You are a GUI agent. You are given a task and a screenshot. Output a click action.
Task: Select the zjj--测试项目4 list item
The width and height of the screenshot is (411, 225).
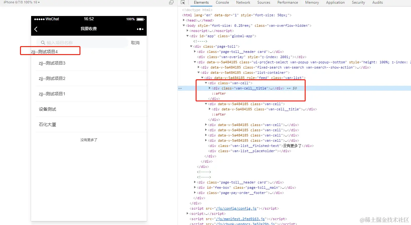44,52
